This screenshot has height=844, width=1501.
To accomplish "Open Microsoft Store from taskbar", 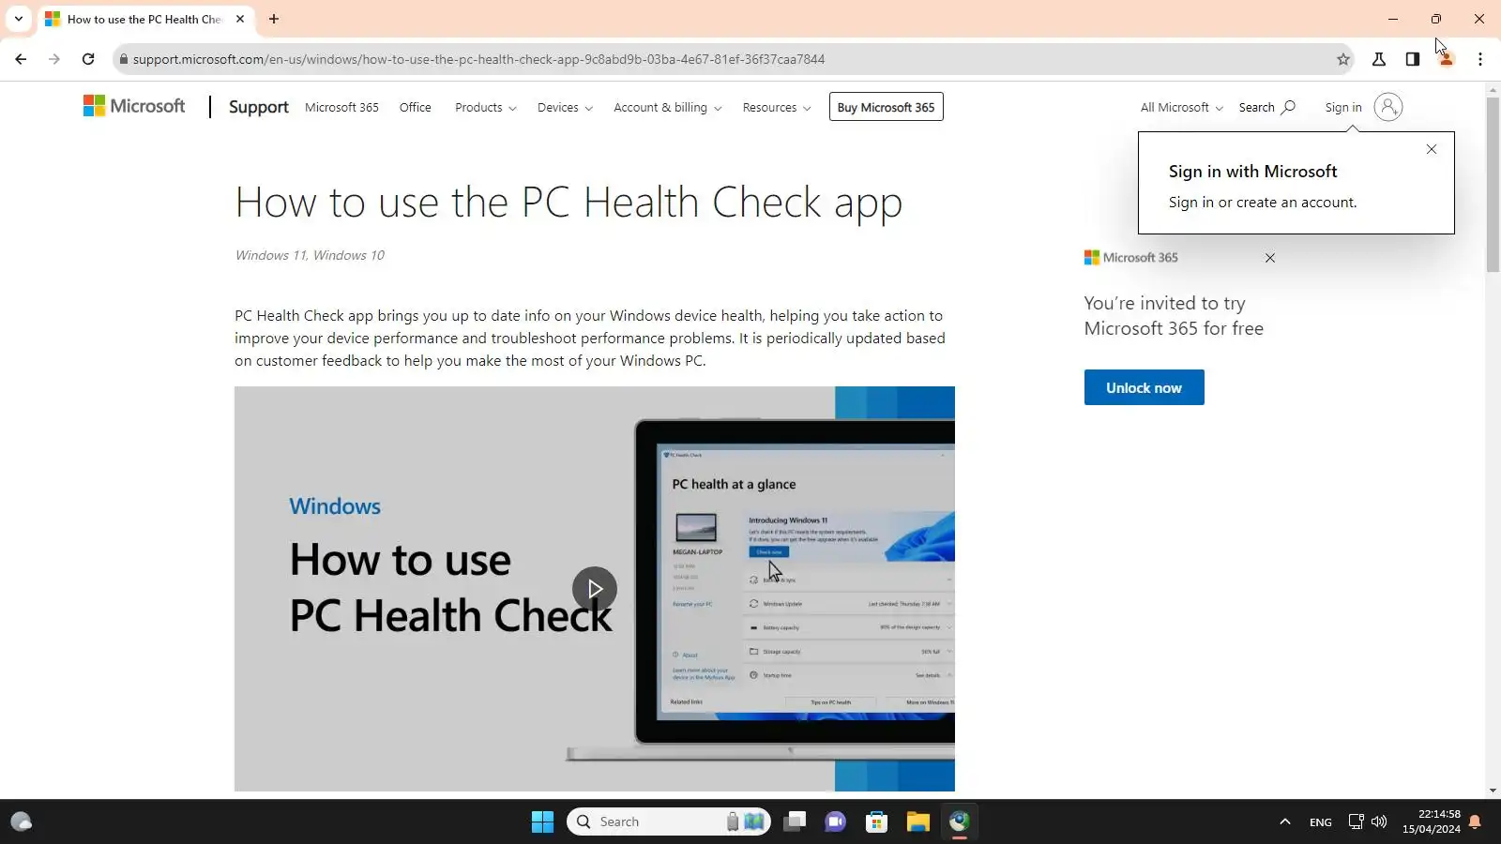I will click(x=877, y=822).
